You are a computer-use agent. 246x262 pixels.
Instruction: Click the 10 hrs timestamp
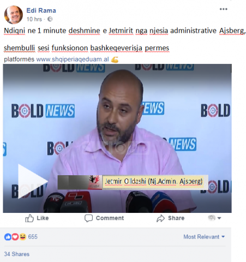[34, 19]
